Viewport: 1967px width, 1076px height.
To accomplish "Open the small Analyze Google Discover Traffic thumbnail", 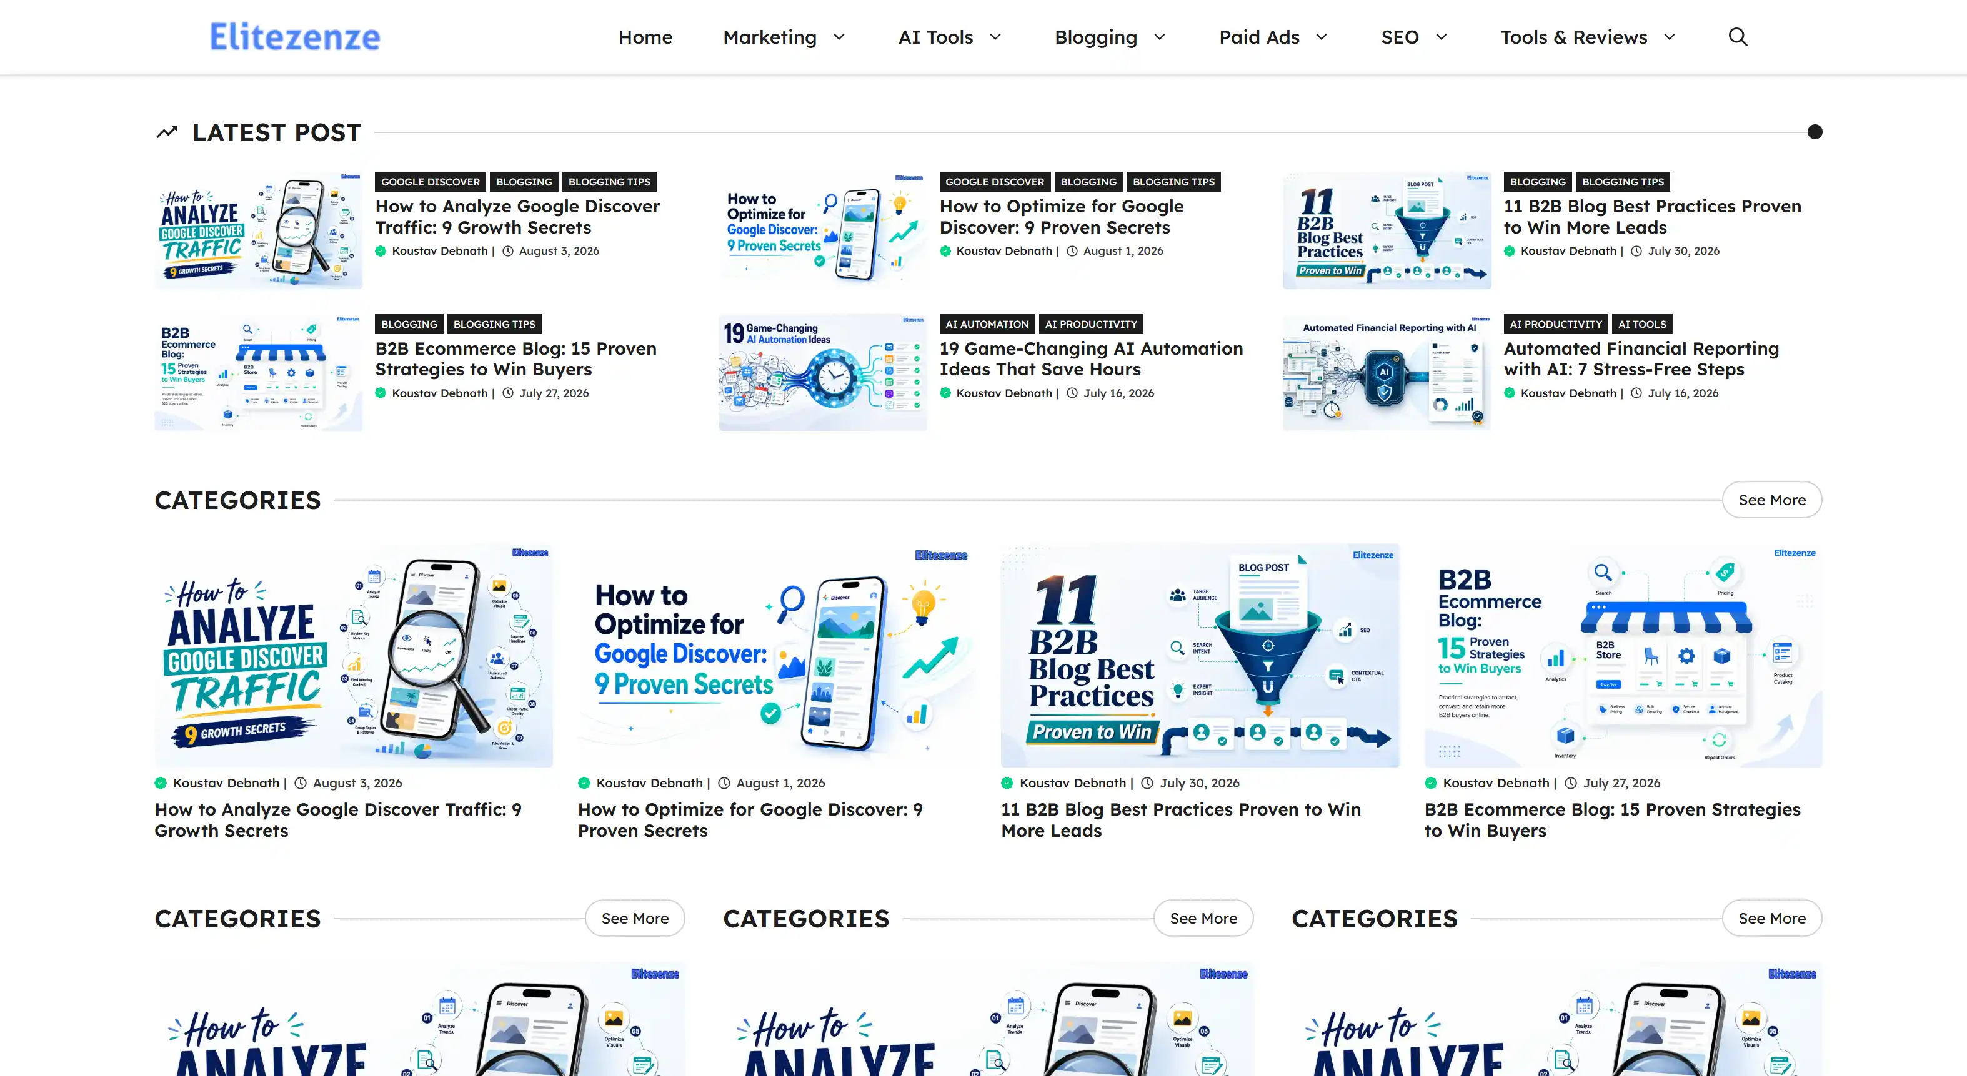I will click(258, 230).
